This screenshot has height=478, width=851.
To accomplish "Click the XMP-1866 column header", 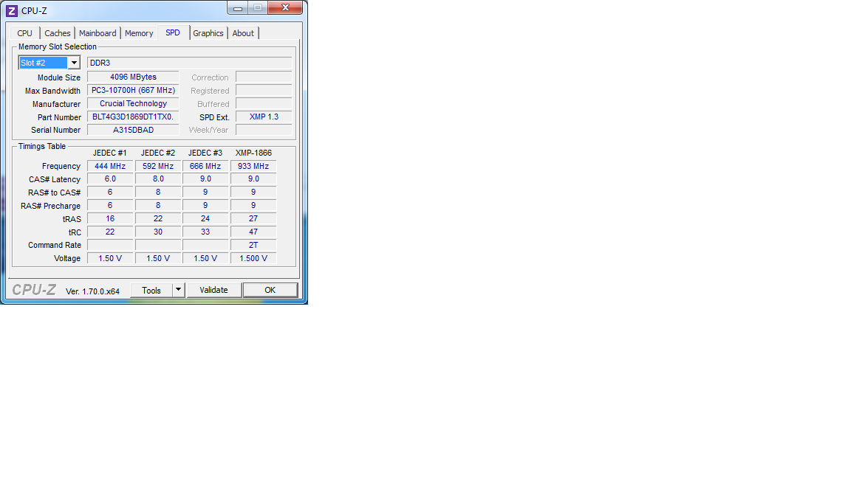I will point(253,153).
